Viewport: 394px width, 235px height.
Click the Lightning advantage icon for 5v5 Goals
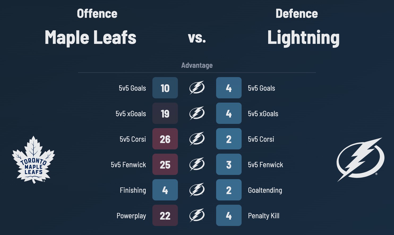(197, 88)
